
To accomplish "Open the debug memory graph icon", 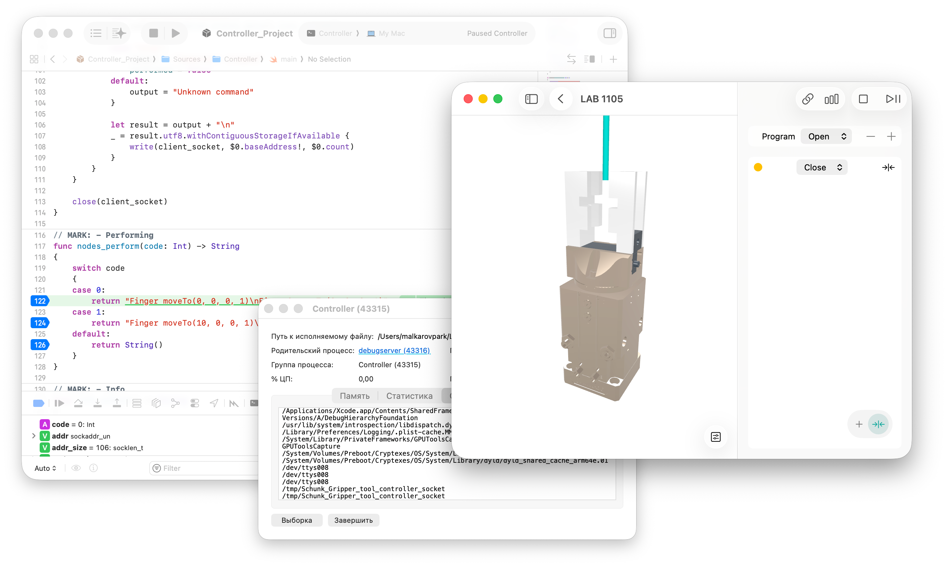I will tap(175, 403).
